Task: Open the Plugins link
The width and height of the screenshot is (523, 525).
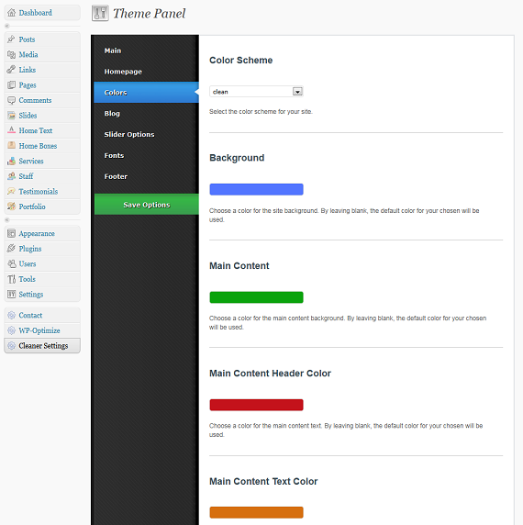Action: coord(30,249)
